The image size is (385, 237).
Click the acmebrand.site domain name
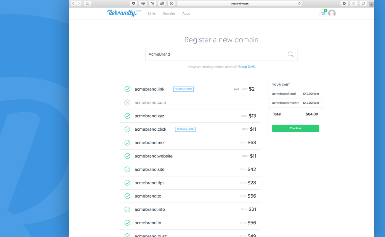coord(150,169)
